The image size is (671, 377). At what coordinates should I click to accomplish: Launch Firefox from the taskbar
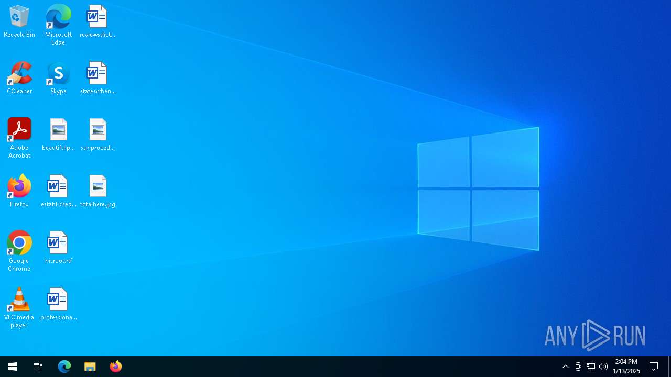(x=116, y=367)
